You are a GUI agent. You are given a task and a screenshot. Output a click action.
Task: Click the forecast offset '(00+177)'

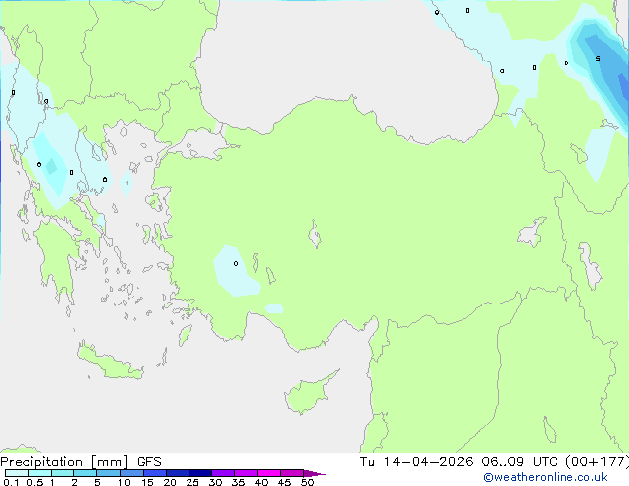coord(597,462)
